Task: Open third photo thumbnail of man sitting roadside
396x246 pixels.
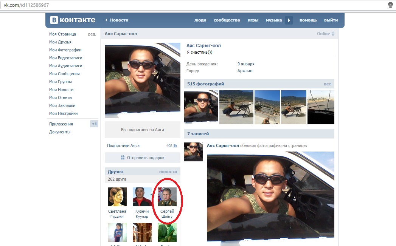Action: click(x=267, y=107)
